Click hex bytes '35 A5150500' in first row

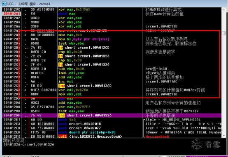(43, 9)
